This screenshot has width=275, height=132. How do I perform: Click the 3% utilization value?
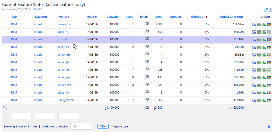pyautogui.click(x=207, y=24)
